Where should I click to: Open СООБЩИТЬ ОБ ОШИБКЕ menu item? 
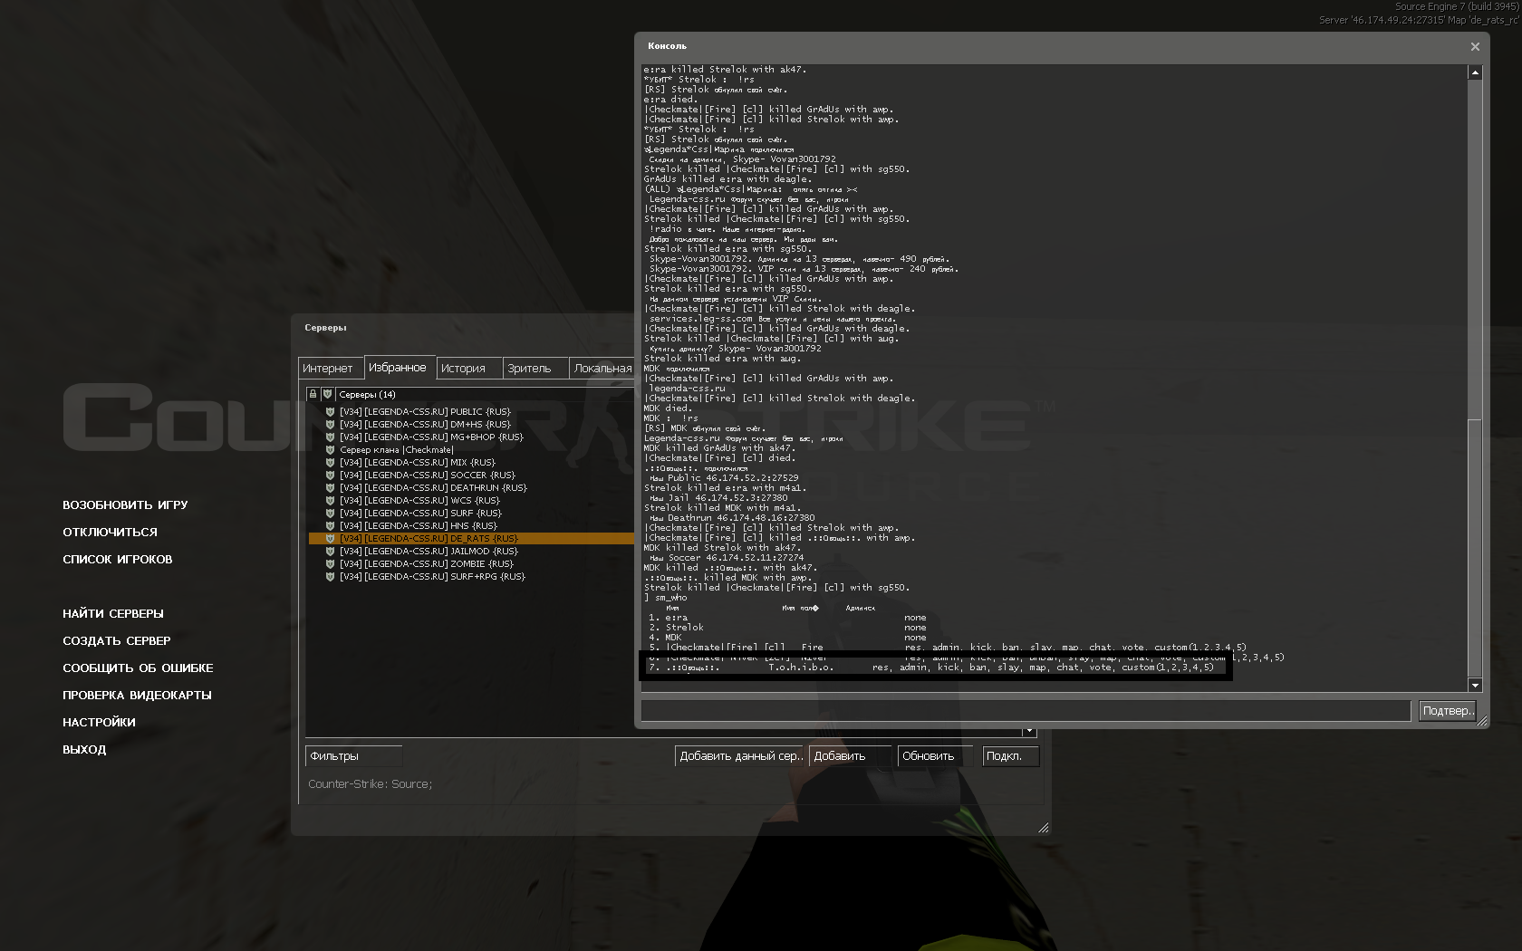click(138, 668)
